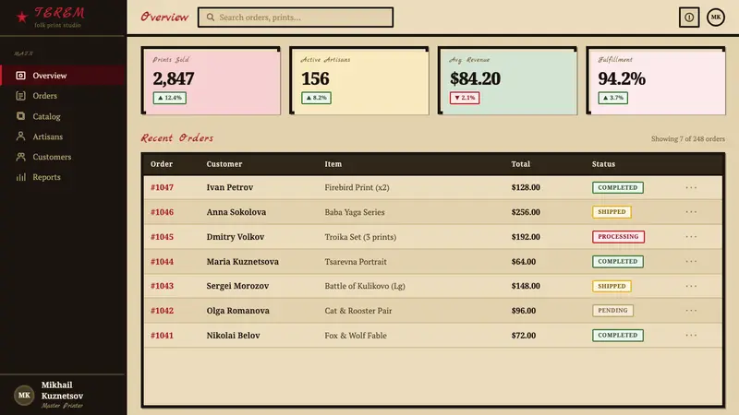Click the Orders sidebar icon
739x415 pixels.
tap(20, 96)
